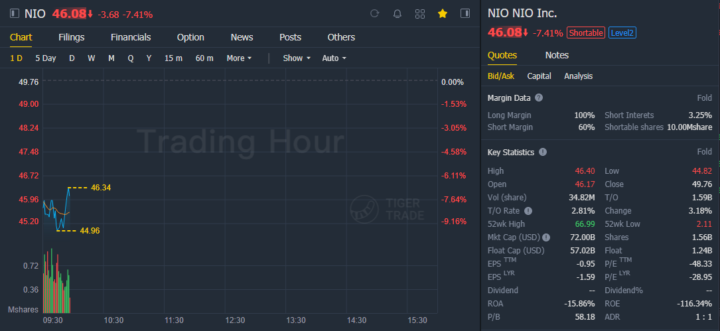Image resolution: width=720 pixels, height=331 pixels.
Task: Click the 52wk High value 66.99
Action: pos(585,224)
